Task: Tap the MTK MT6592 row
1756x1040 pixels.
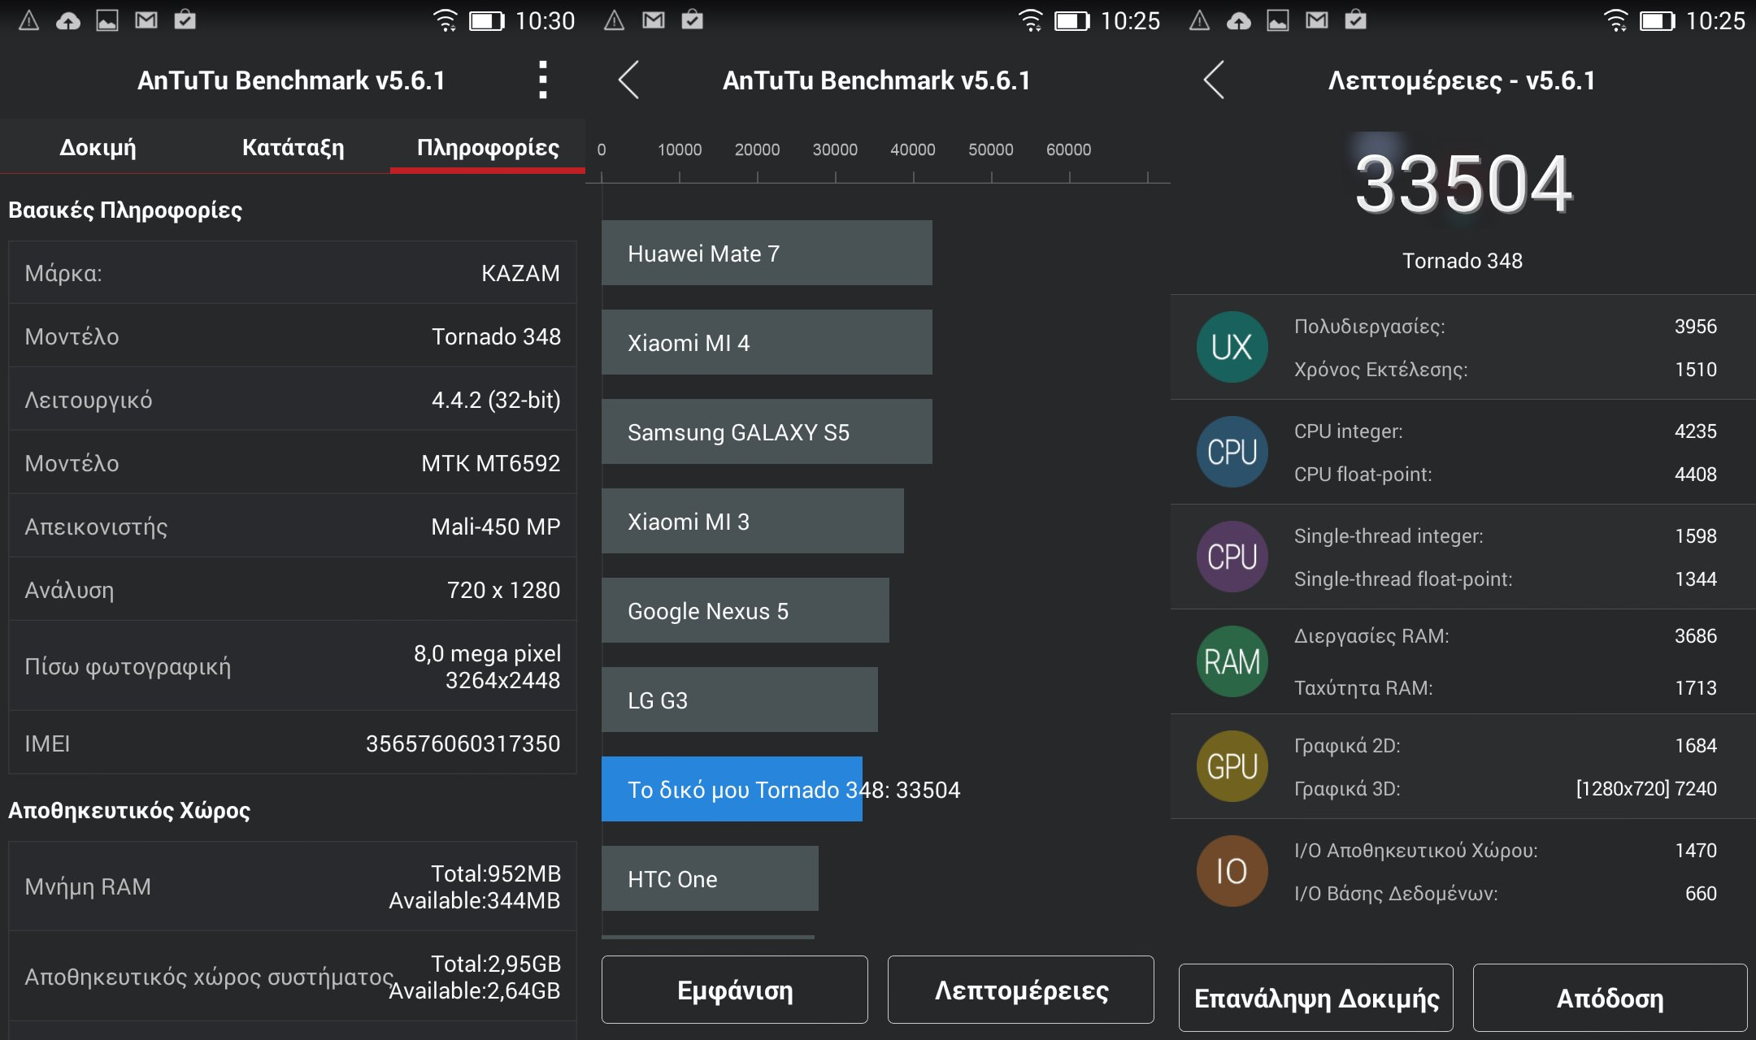Action: pyautogui.click(x=293, y=463)
